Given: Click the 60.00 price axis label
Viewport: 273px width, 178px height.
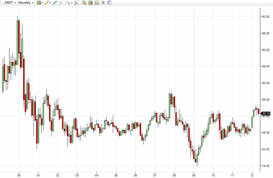Looking at the screenshot, I should click(x=266, y=17).
